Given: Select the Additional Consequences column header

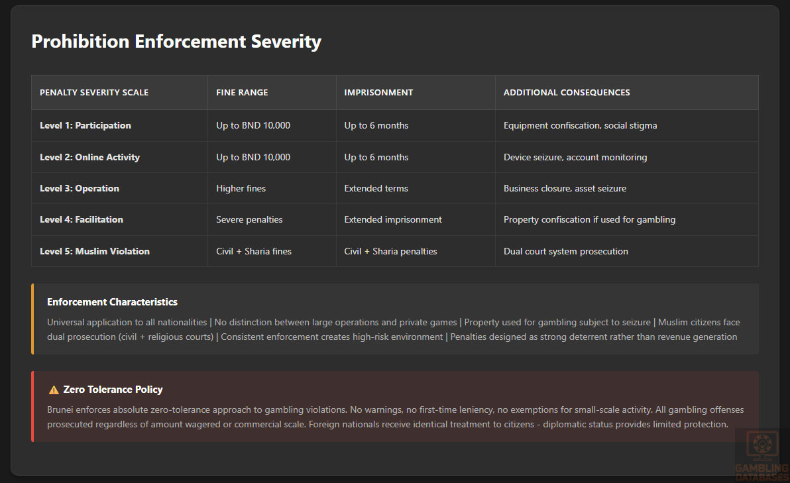Looking at the screenshot, I should click(566, 93).
